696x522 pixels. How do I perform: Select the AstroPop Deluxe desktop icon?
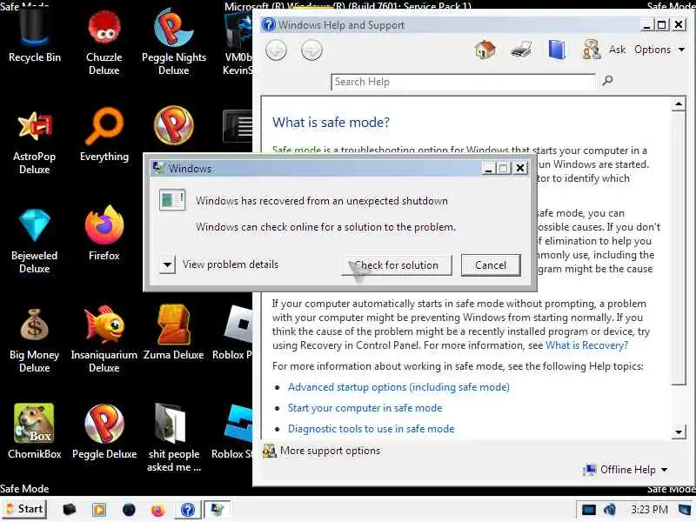[x=34, y=142]
